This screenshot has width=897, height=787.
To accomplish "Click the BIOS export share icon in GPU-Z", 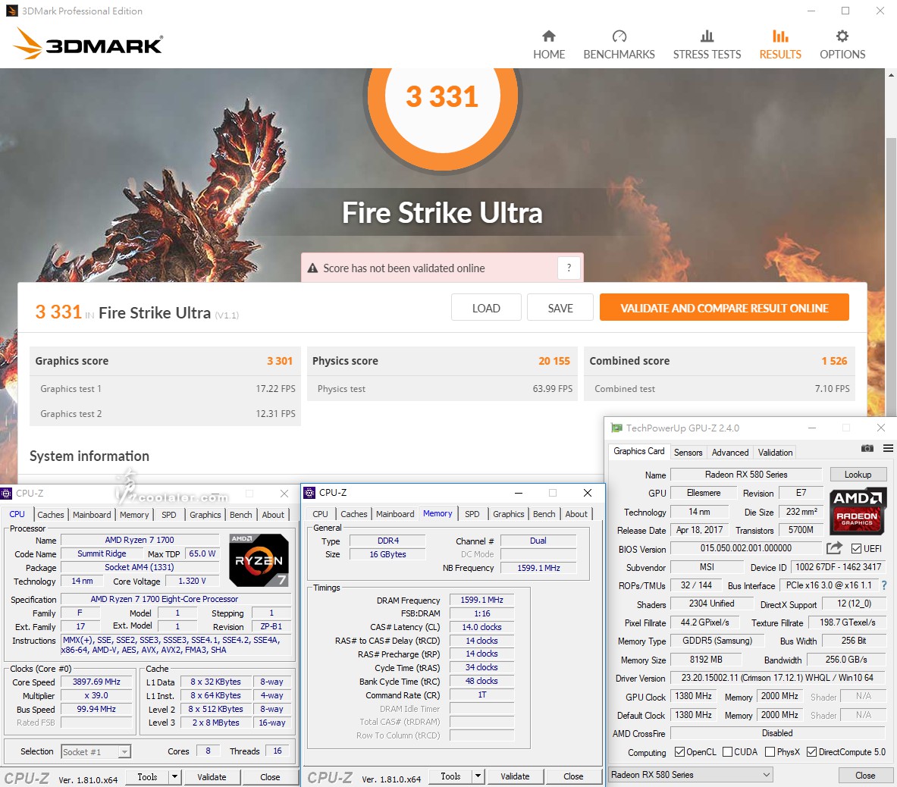I will pyautogui.click(x=834, y=548).
